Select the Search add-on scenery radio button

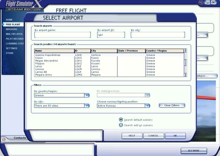click(x=121, y=125)
